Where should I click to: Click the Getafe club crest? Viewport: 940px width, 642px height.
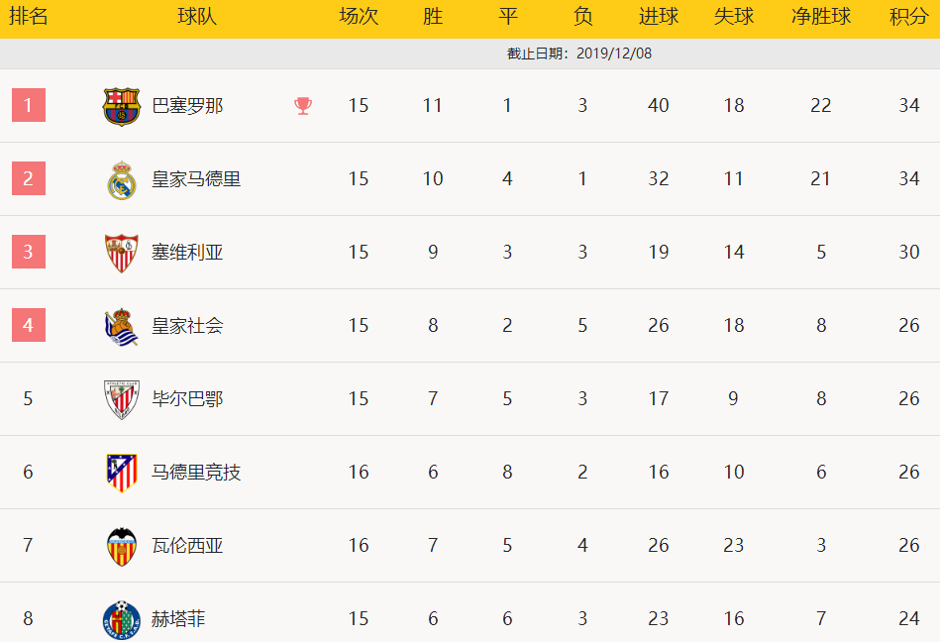[122, 620]
